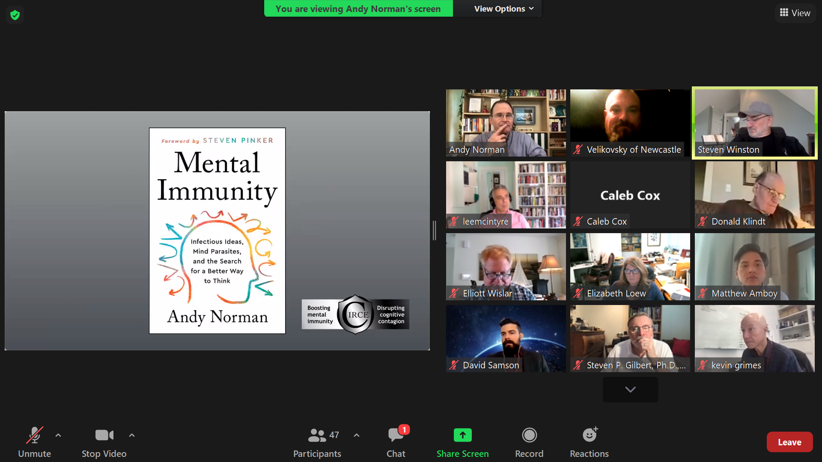This screenshot has height=462, width=822.
Task: Select Steven Winston's video thumbnail
Action: click(x=754, y=123)
